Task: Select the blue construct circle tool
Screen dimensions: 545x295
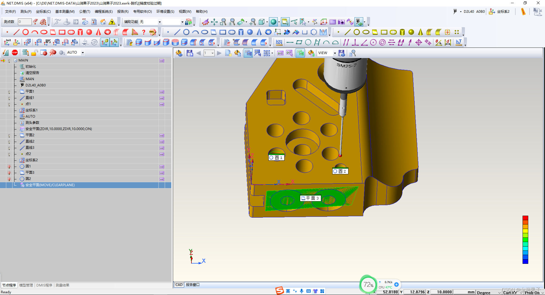Action: (186, 32)
